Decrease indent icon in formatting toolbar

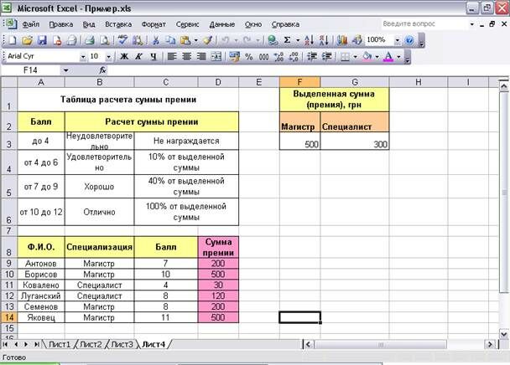312,56
